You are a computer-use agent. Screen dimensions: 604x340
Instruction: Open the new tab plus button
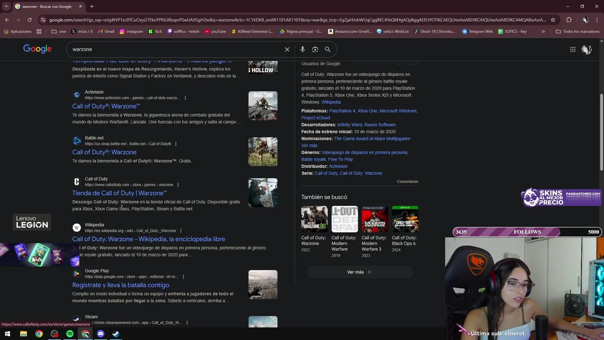92,7
